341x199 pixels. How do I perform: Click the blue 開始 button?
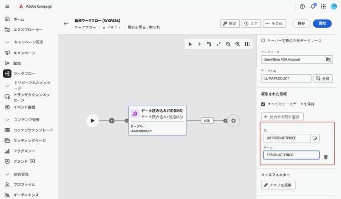(322, 24)
